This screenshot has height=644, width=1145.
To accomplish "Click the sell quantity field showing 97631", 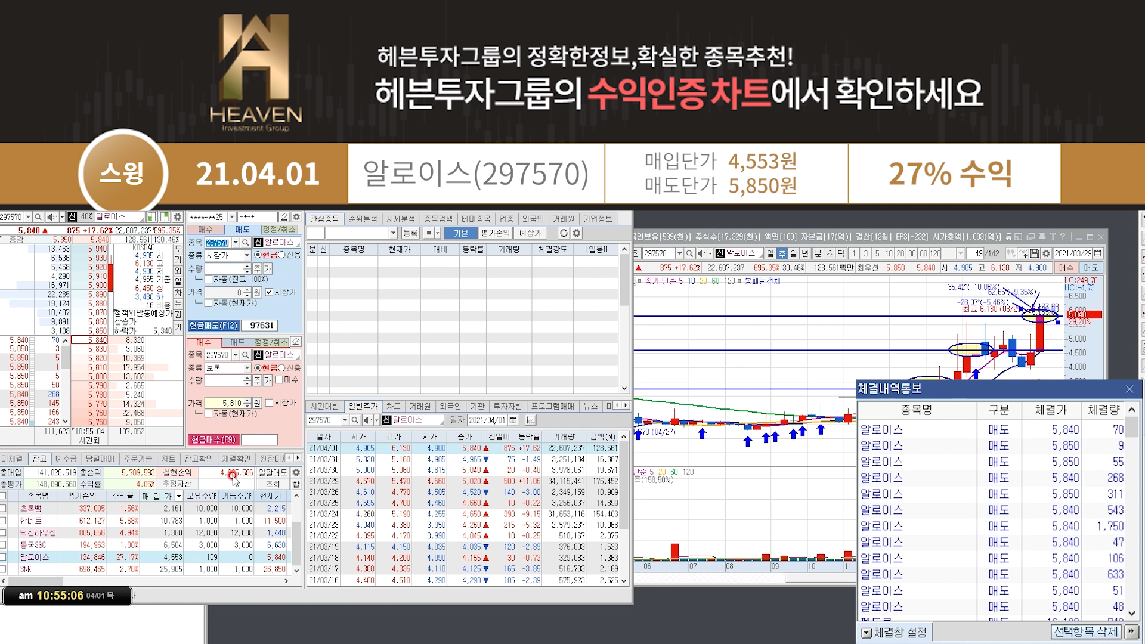I will 259,326.
